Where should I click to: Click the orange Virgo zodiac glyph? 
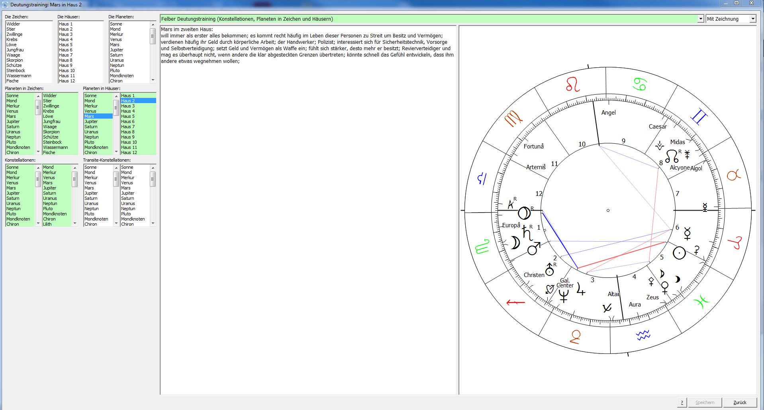click(x=513, y=118)
